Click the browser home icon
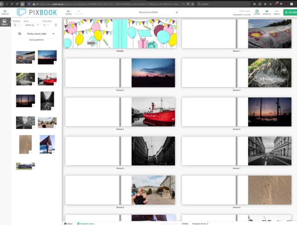Image resolution: width=297 pixels, height=225 pixels. [x=22, y=4]
